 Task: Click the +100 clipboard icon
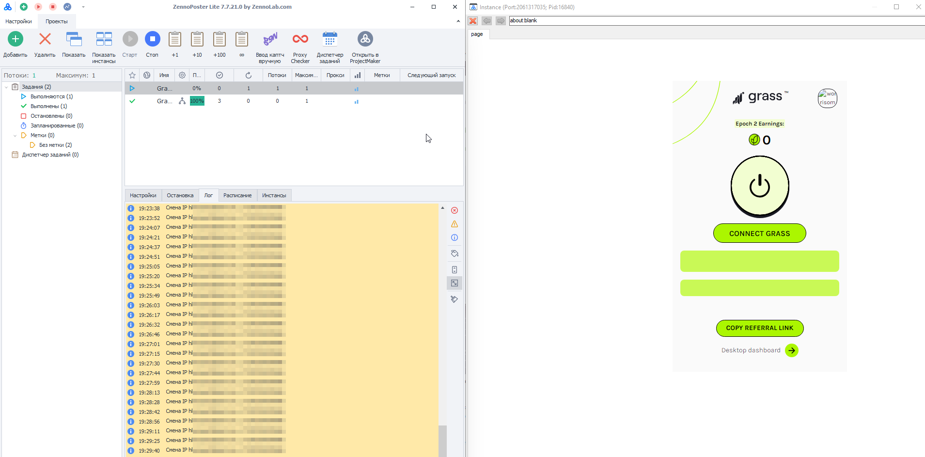coord(219,39)
